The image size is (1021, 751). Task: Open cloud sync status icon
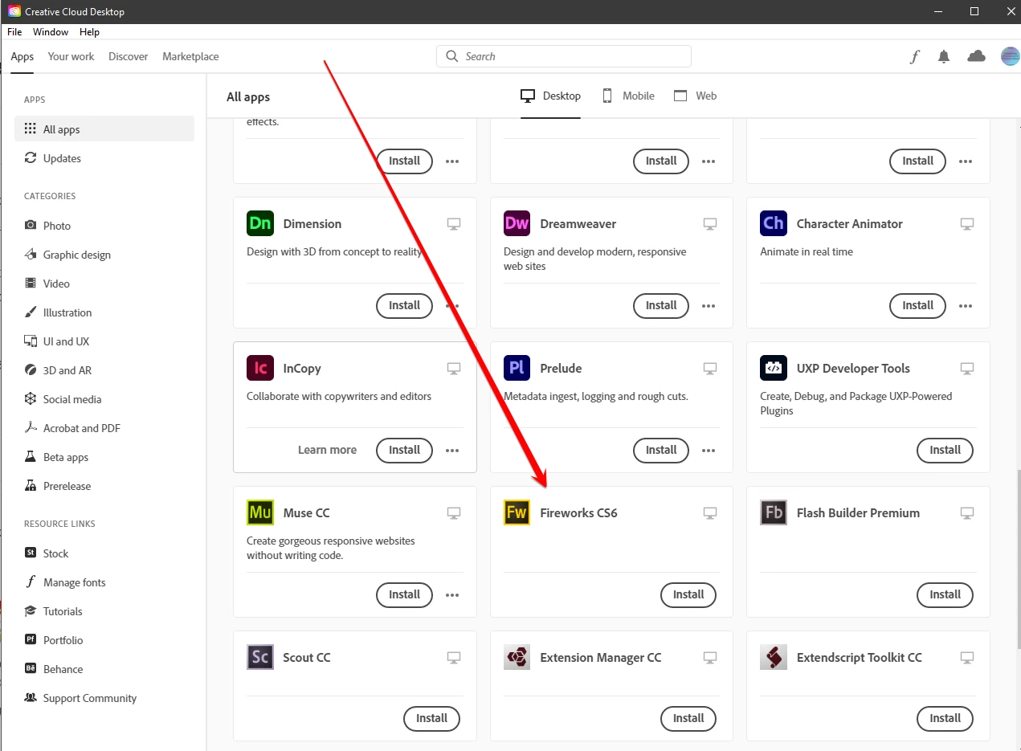[x=976, y=56]
